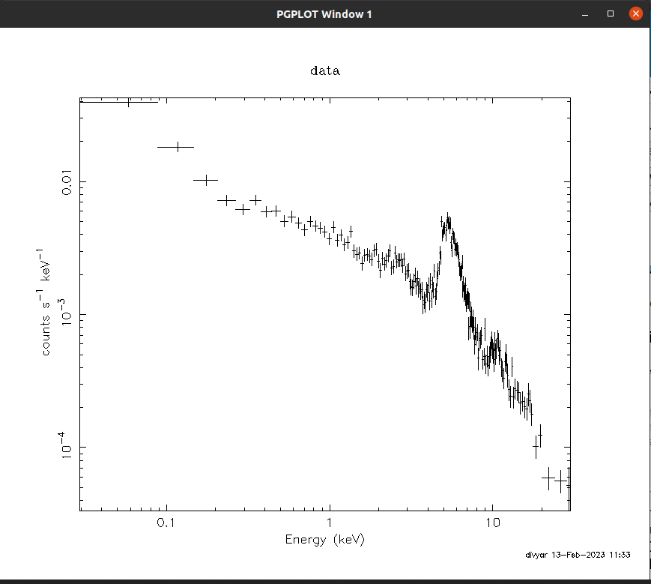
Task: Click the x-axis tick label "0.1"
Action: (166, 523)
